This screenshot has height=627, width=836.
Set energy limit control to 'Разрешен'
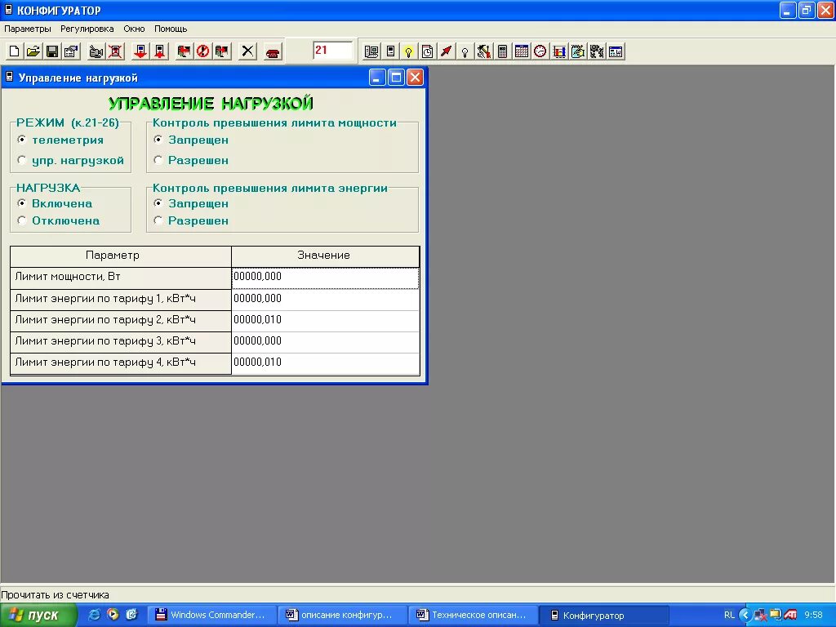click(158, 220)
